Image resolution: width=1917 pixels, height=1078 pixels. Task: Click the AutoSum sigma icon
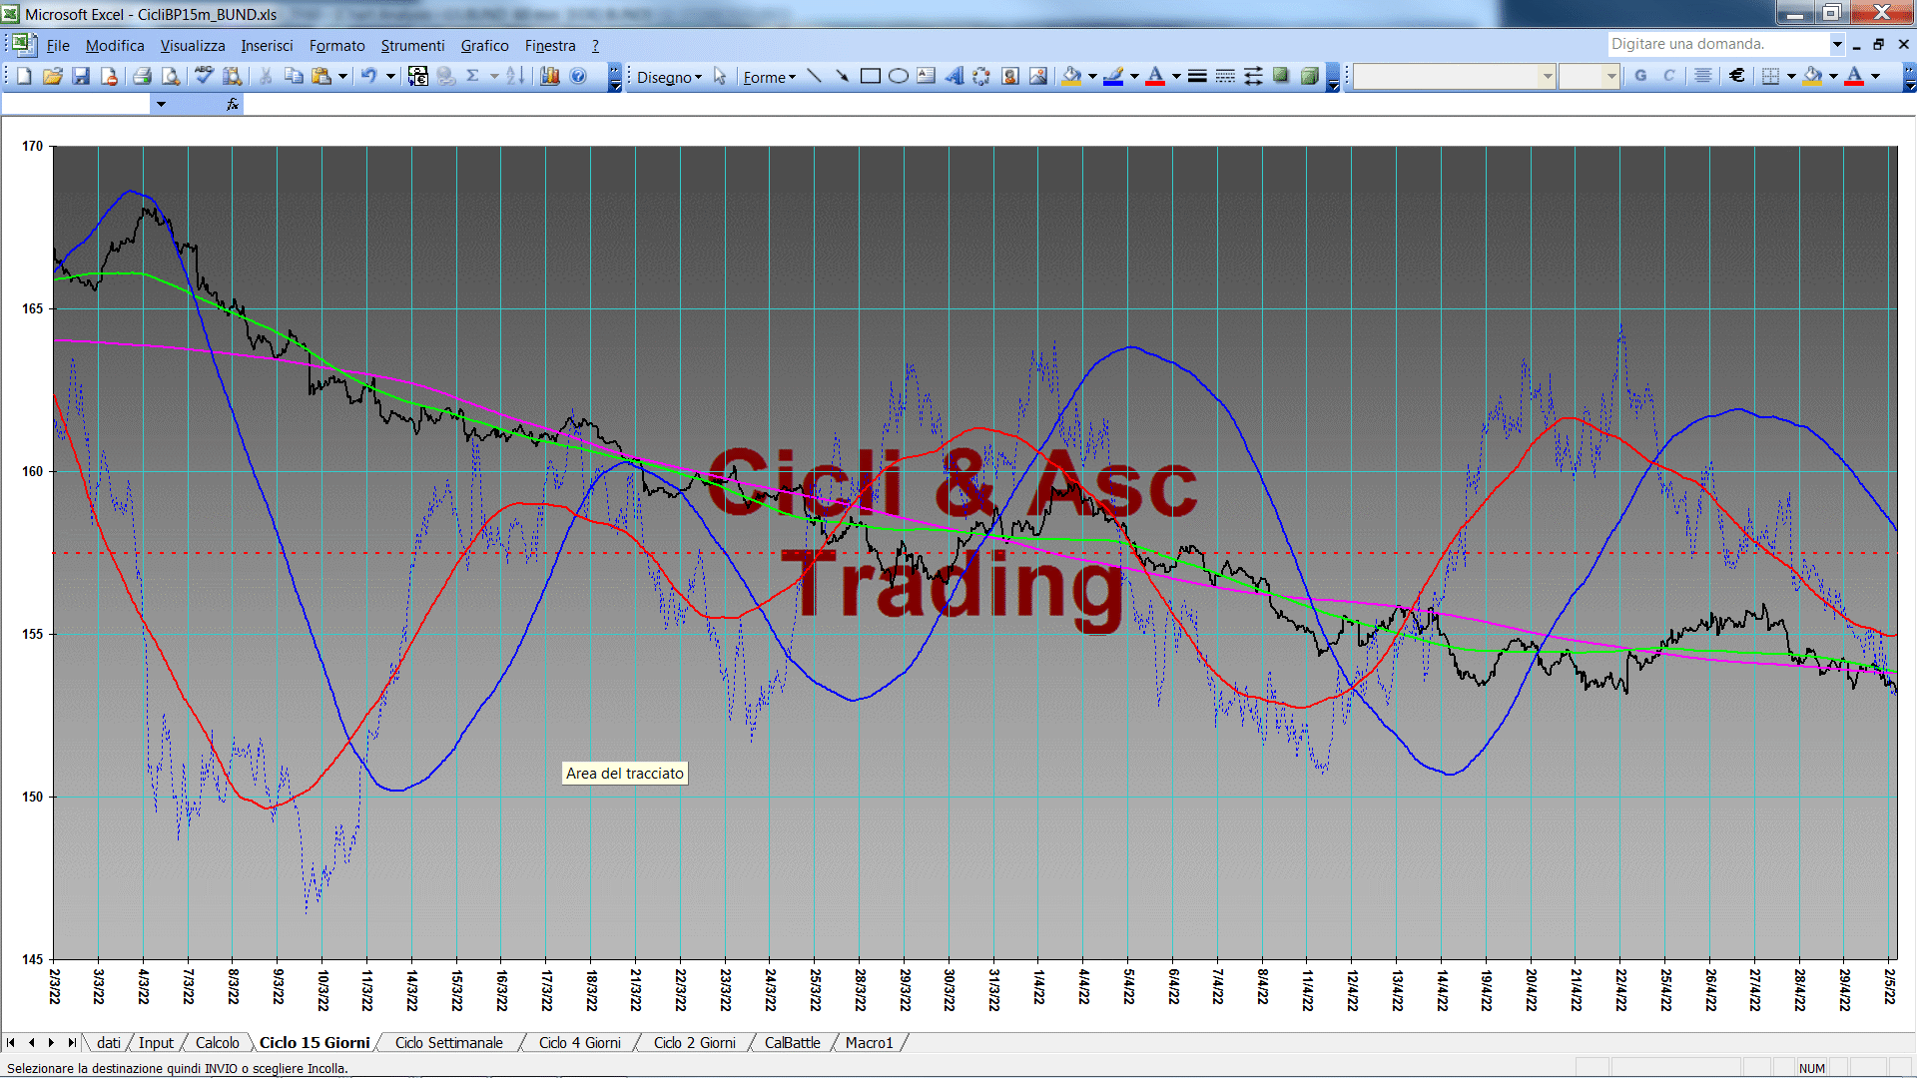(x=473, y=76)
